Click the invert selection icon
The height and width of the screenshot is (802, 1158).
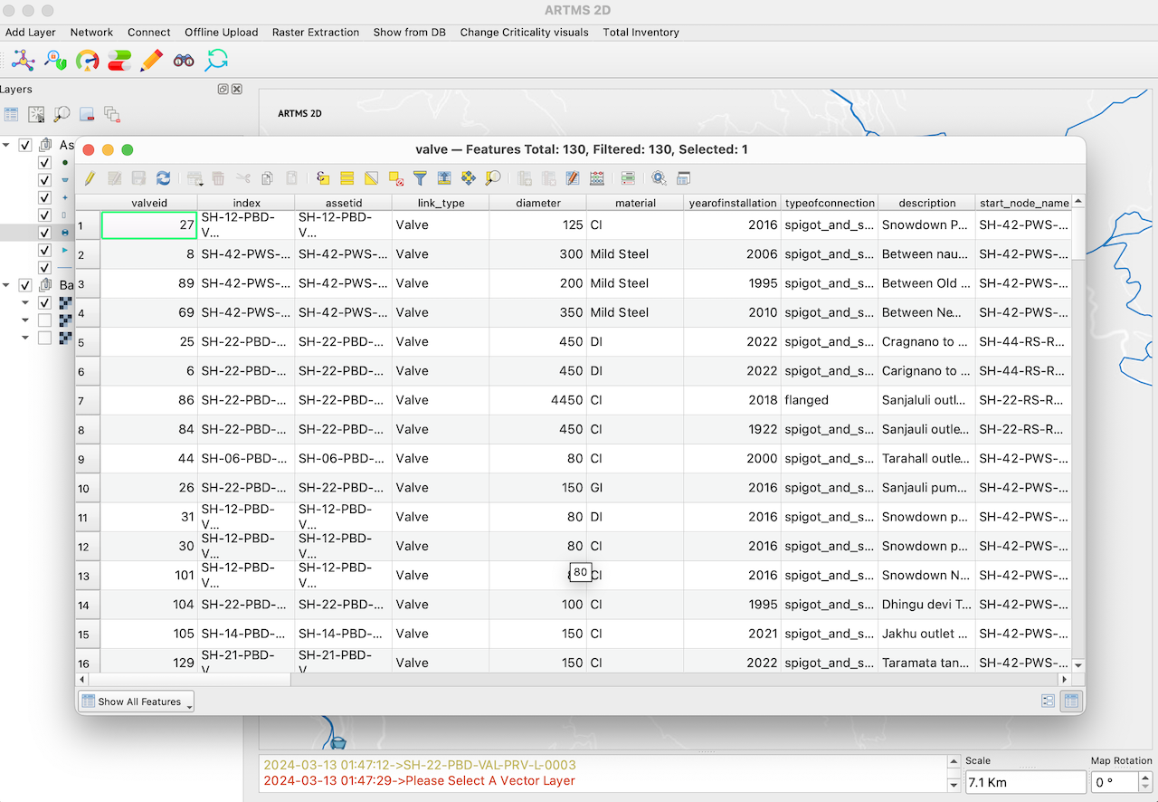(x=371, y=178)
